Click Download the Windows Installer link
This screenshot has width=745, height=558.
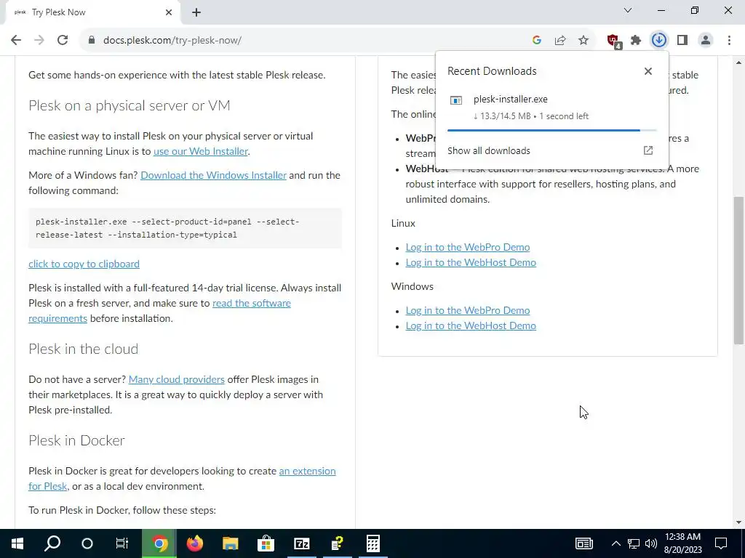pos(213,175)
